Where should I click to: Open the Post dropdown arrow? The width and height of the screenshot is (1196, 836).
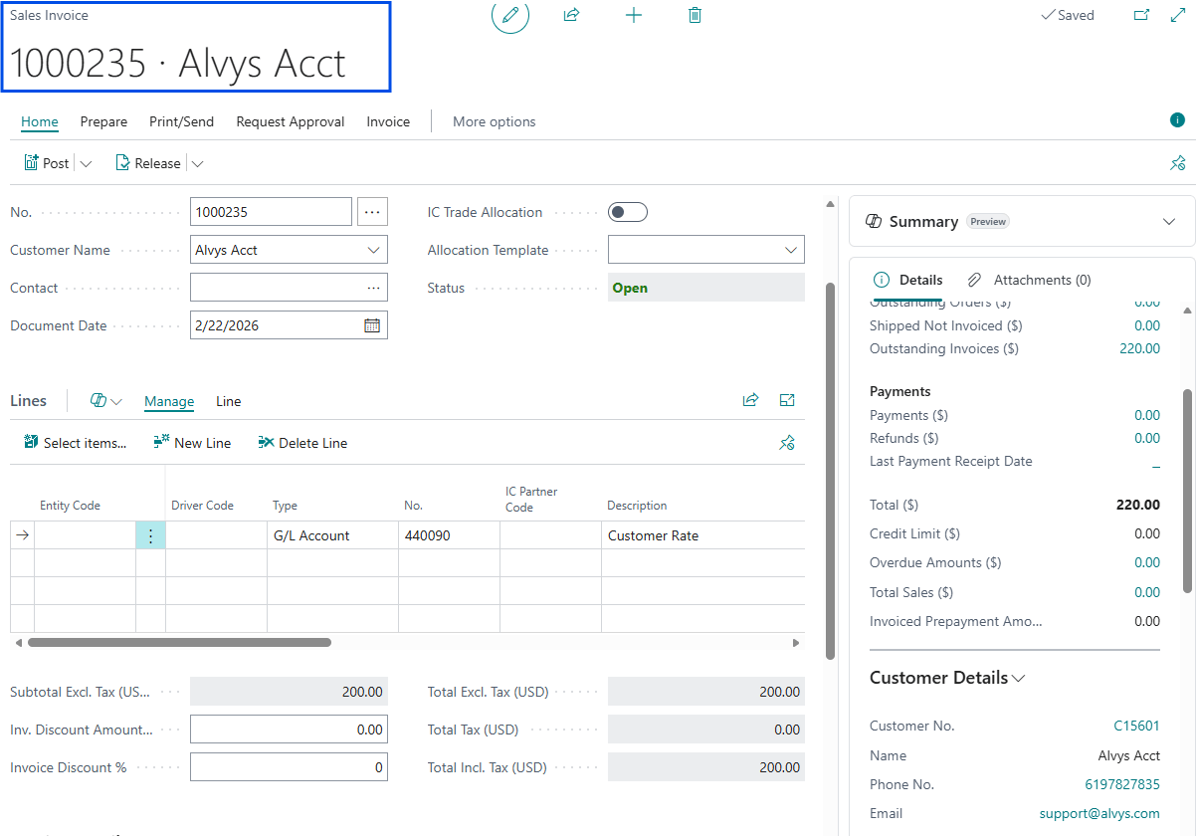click(x=86, y=163)
